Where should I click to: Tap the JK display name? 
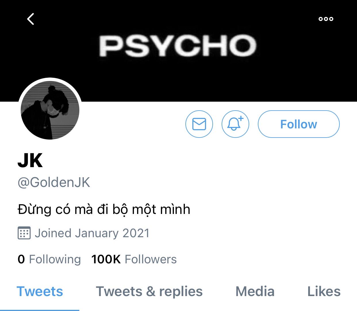30,161
